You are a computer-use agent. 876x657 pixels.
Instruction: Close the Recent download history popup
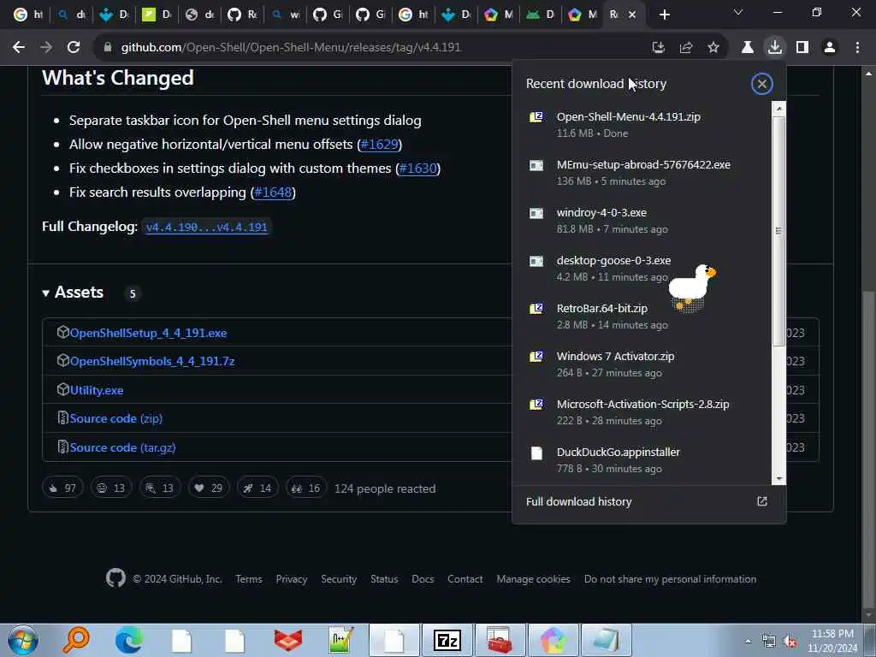coord(761,84)
